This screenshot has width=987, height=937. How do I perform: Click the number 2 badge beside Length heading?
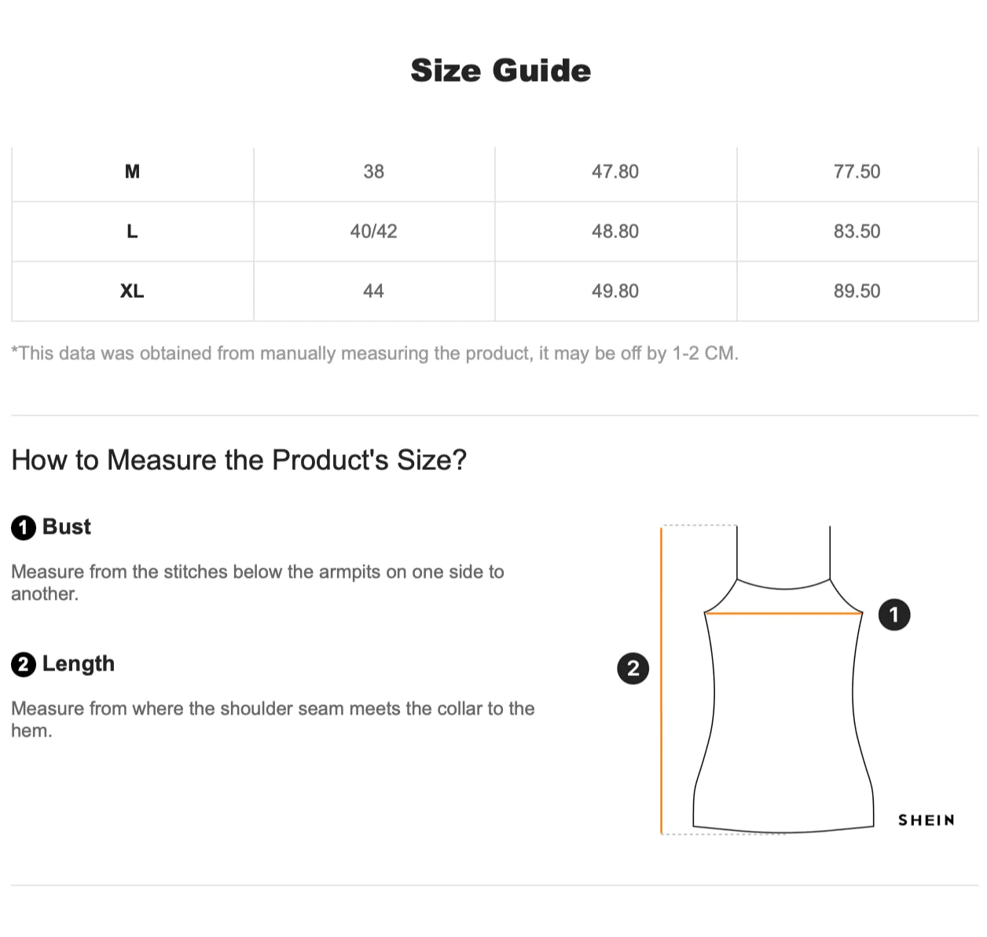[24, 665]
